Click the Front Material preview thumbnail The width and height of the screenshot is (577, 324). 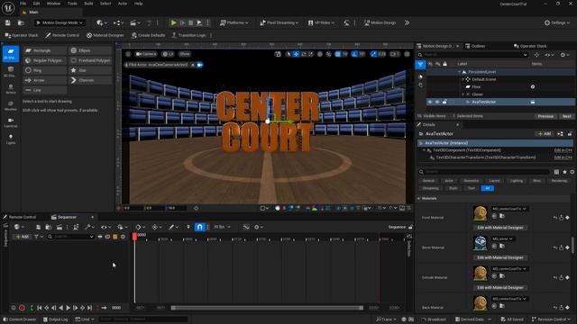(481, 213)
